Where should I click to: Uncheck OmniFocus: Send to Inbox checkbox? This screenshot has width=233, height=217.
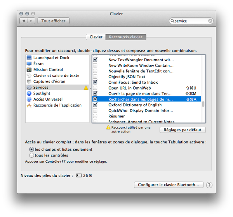(95, 82)
